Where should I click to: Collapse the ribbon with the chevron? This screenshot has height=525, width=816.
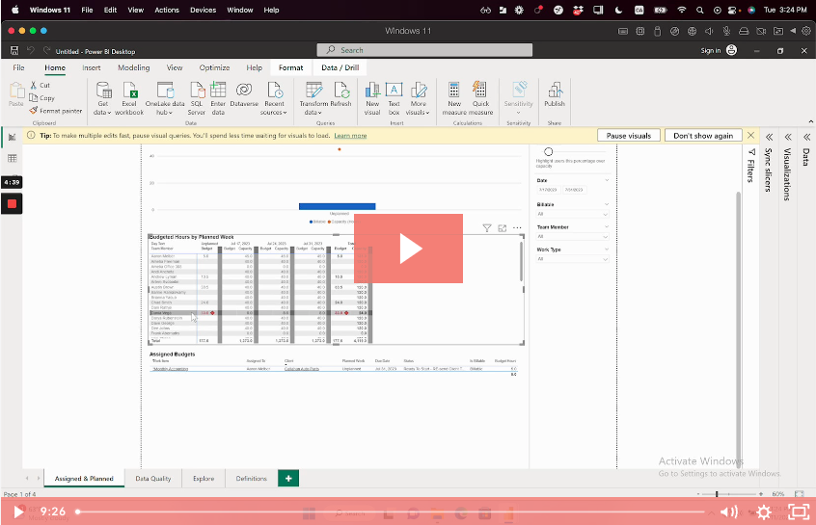tap(810, 121)
